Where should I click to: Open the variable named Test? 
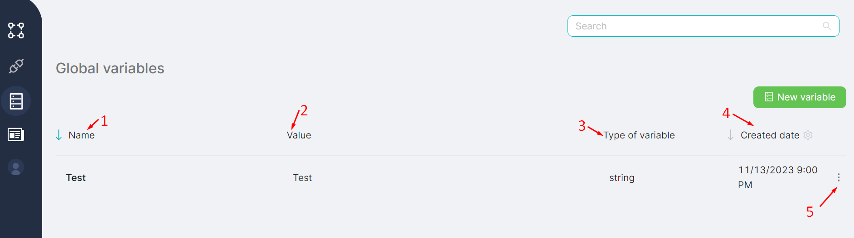[x=76, y=178]
